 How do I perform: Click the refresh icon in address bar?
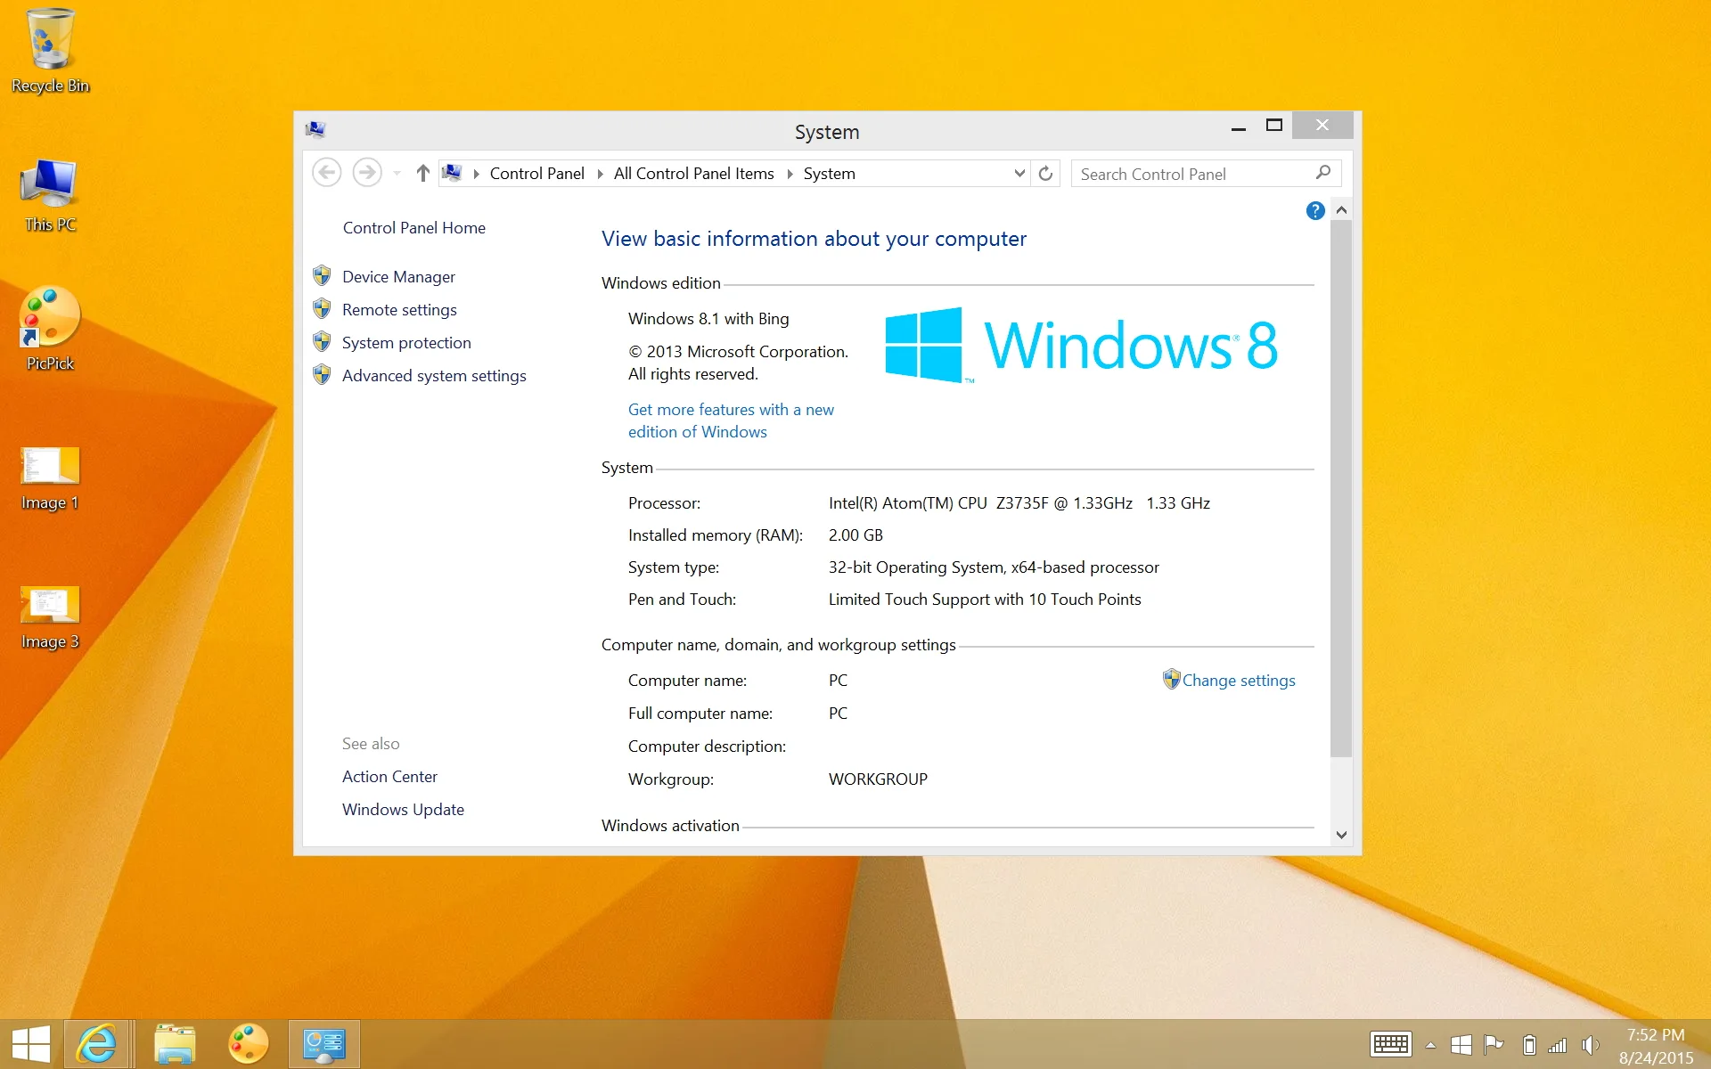point(1045,174)
